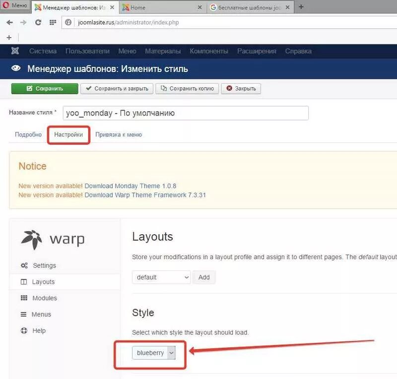Close the бесплатные шаблоны tab

[x=287, y=7]
